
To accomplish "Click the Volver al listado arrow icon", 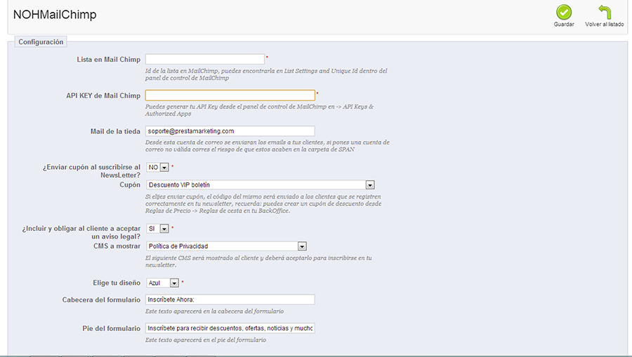I will 605,12.
